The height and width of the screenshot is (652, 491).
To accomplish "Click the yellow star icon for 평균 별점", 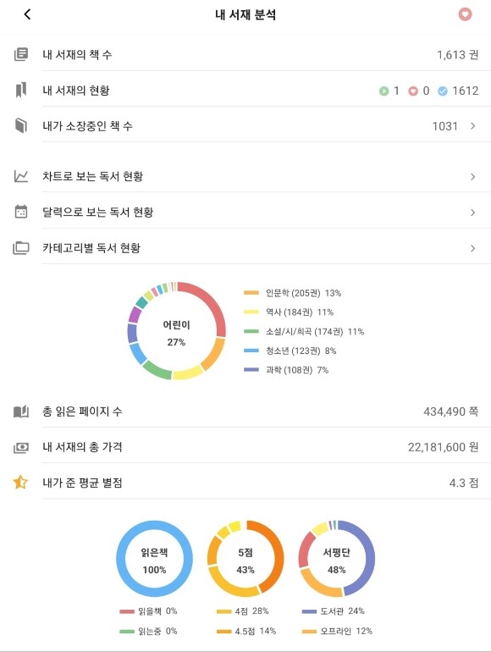I will pyautogui.click(x=20, y=483).
